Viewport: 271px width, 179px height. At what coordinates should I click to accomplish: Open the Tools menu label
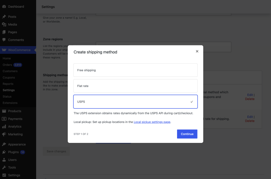tap(12, 167)
